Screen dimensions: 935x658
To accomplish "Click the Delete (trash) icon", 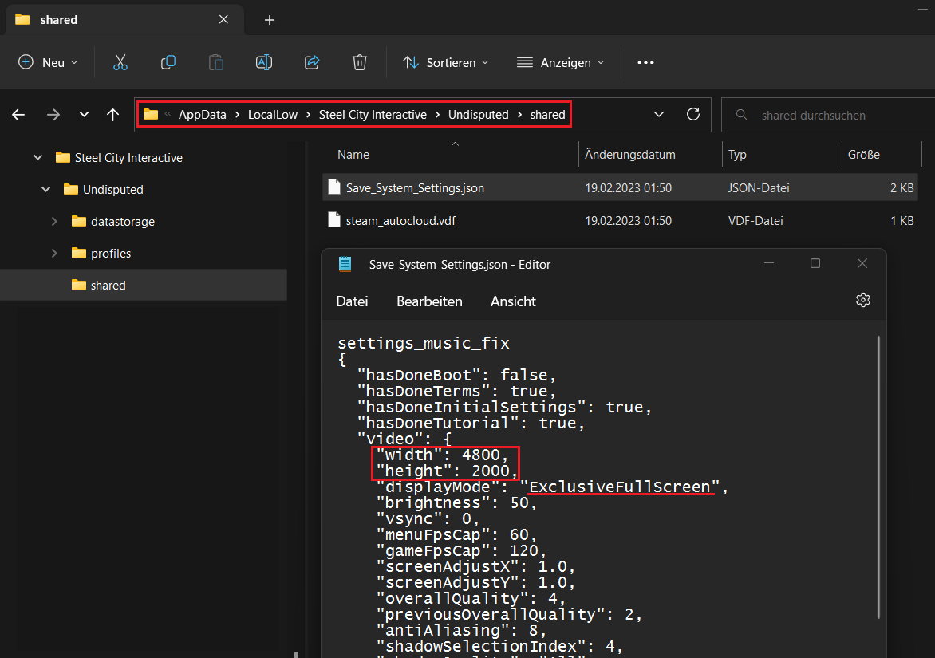I will [360, 61].
